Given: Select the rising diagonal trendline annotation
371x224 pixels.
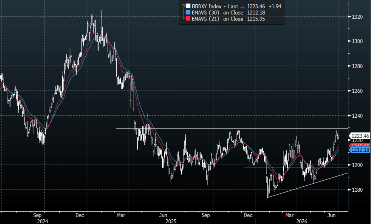Looking at the screenshot, I should click(x=308, y=185).
